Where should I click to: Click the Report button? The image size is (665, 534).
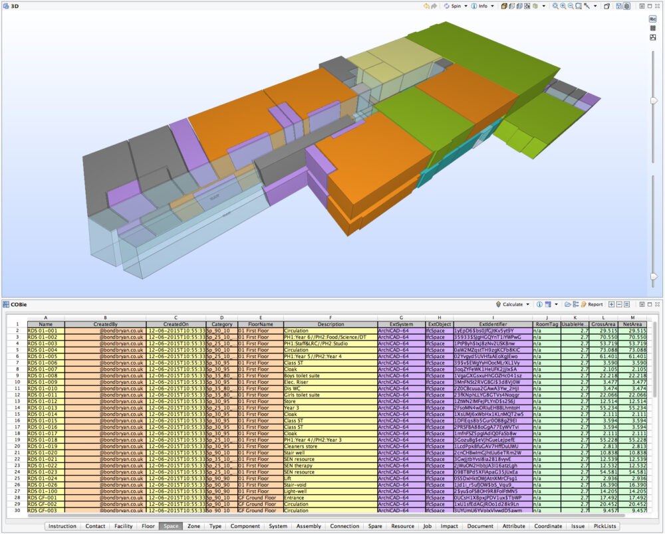point(592,304)
